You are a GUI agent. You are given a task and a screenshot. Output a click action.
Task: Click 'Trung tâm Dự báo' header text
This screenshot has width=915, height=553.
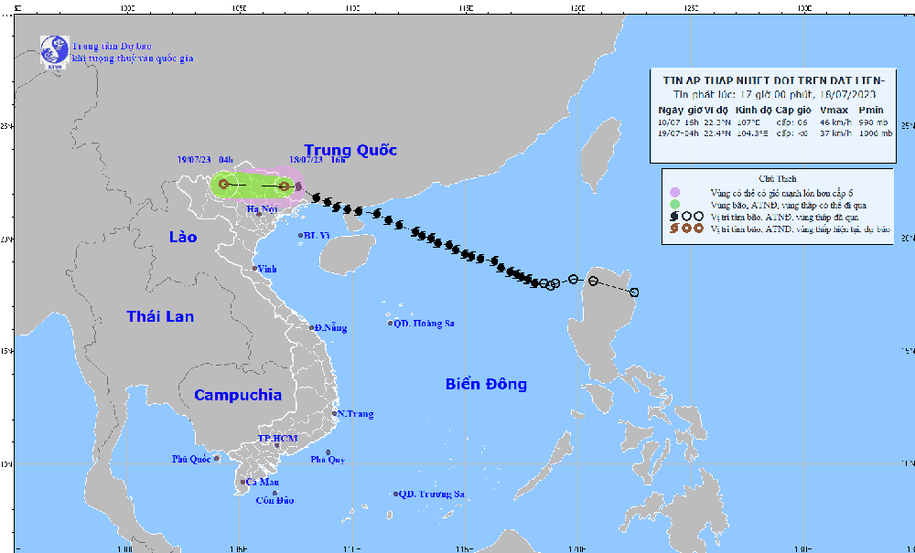pos(112,46)
